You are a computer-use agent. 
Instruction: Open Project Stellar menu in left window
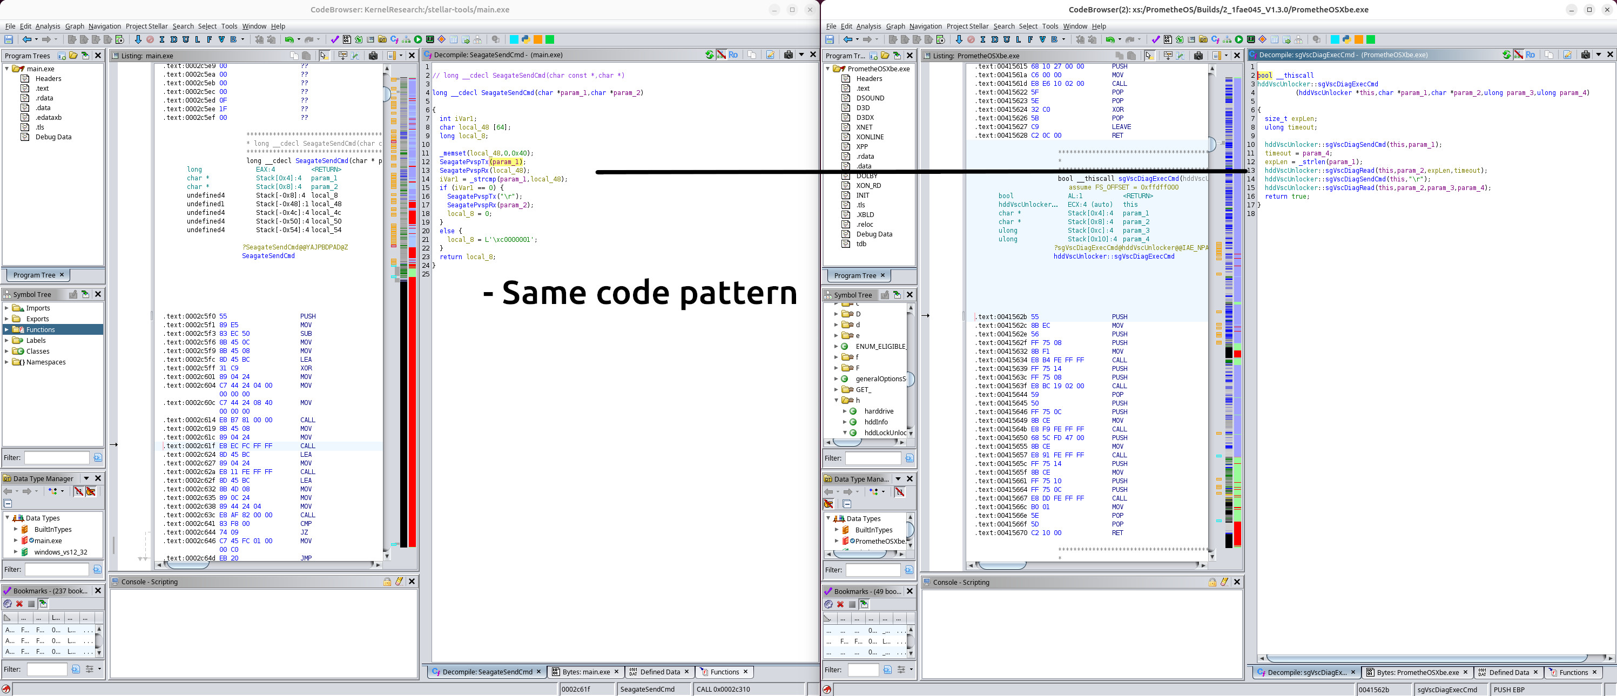pos(146,26)
